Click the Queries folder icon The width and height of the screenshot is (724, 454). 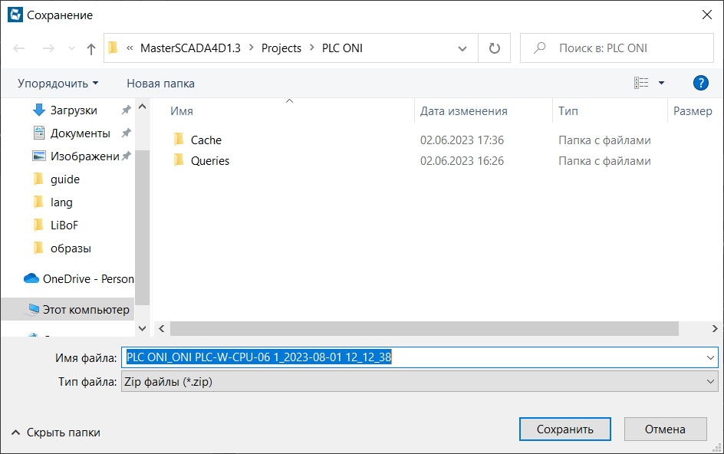click(x=179, y=160)
